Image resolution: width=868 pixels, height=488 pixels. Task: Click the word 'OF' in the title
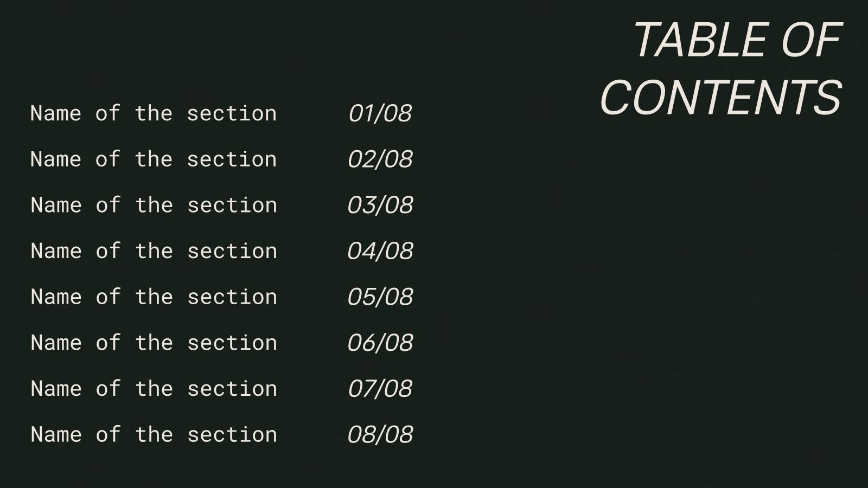point(810,40)
